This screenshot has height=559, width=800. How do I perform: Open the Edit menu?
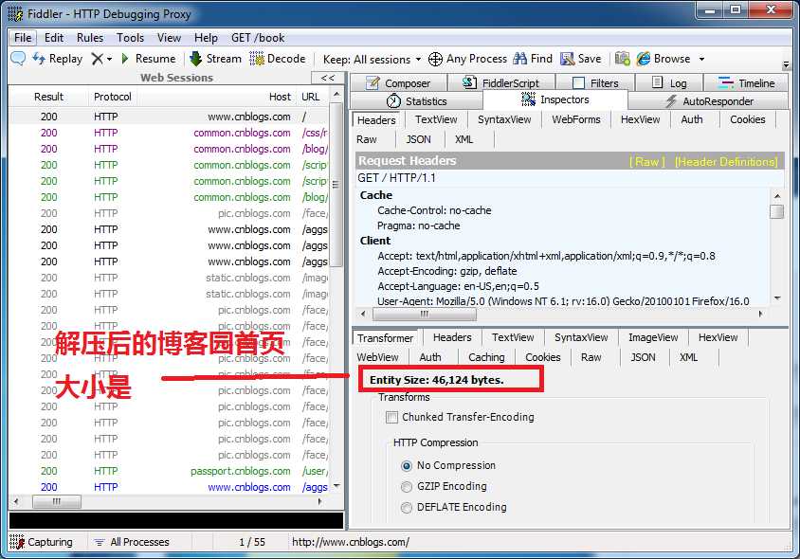click(x=54, y=38)
